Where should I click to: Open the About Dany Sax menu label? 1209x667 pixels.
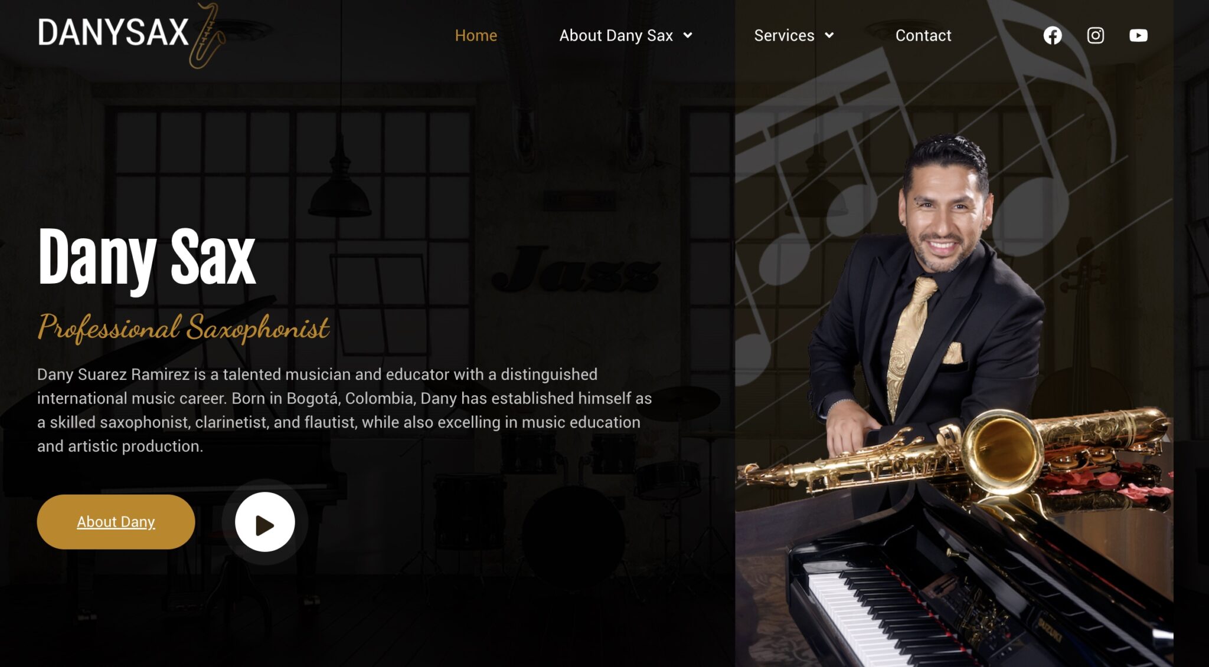click(616, 35)
